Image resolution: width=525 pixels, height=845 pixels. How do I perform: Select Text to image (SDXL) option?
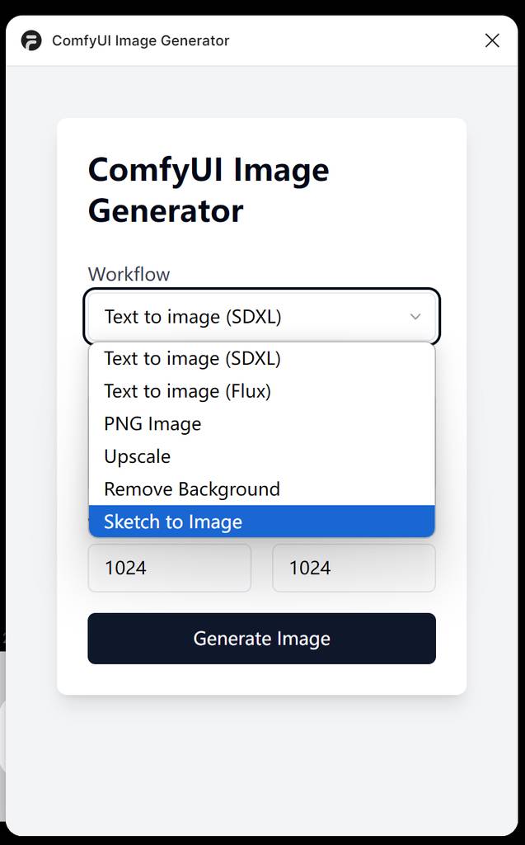192,358
